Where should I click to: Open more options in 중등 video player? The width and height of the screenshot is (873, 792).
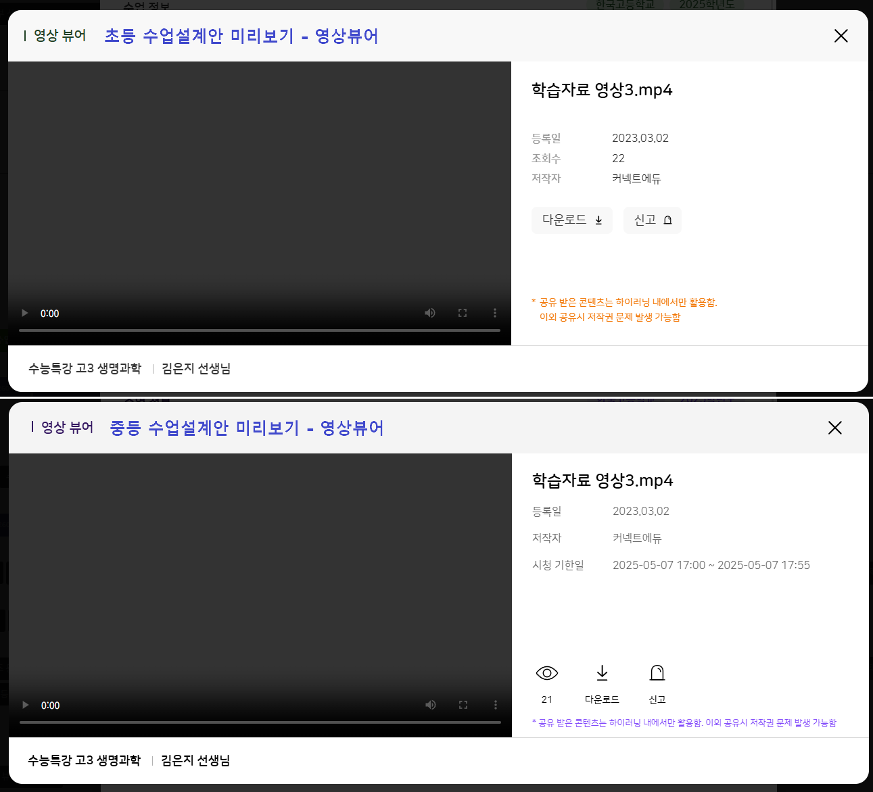(496, 705)
